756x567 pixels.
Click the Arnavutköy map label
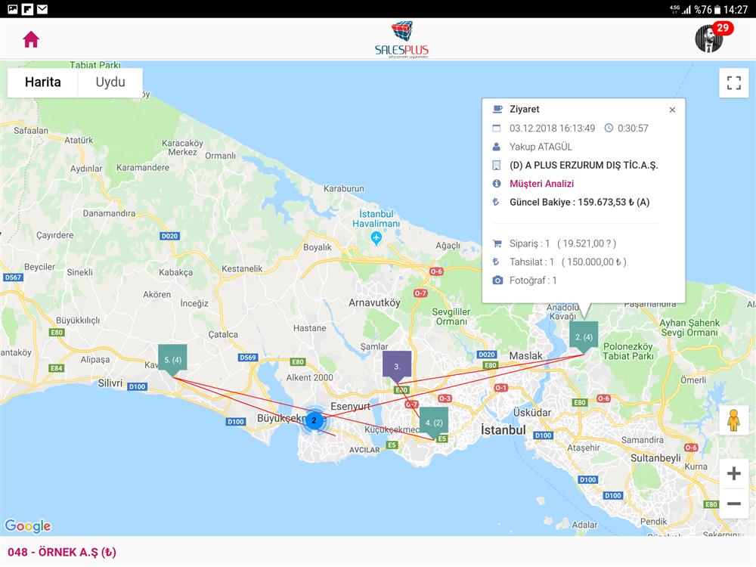tap(375, 303)
